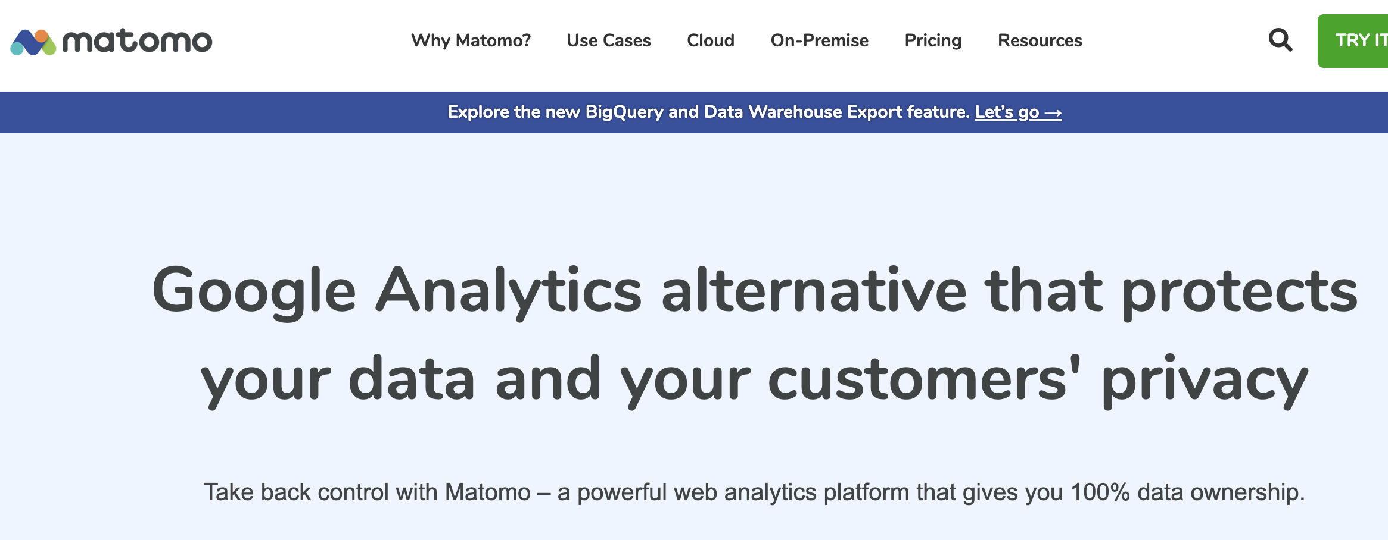1388x540 pixels.
Task: Click 'your data' in the headline
Action: [338, 379]
